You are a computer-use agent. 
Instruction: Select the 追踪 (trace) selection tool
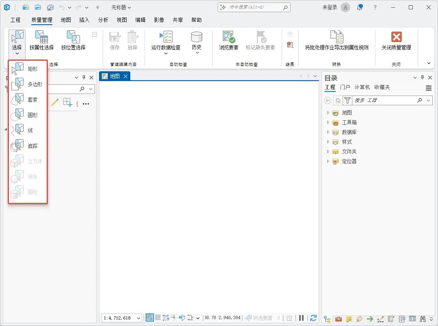(x=28, y=146)
